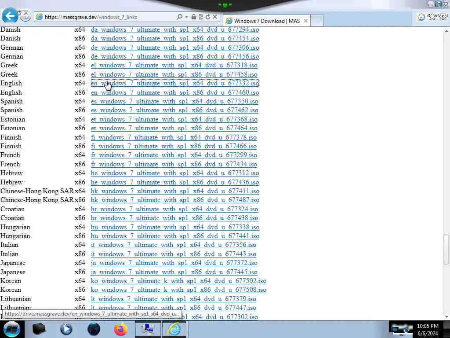Download Danish x64 ISO 677294
Image resolution: width=450 pixels, height=338 pixels.
(x=175, y=29)
